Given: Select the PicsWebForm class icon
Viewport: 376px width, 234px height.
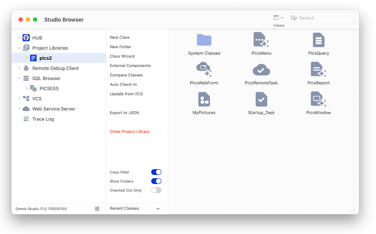Looking at the screenshot, I should click(x=204, y=69).
